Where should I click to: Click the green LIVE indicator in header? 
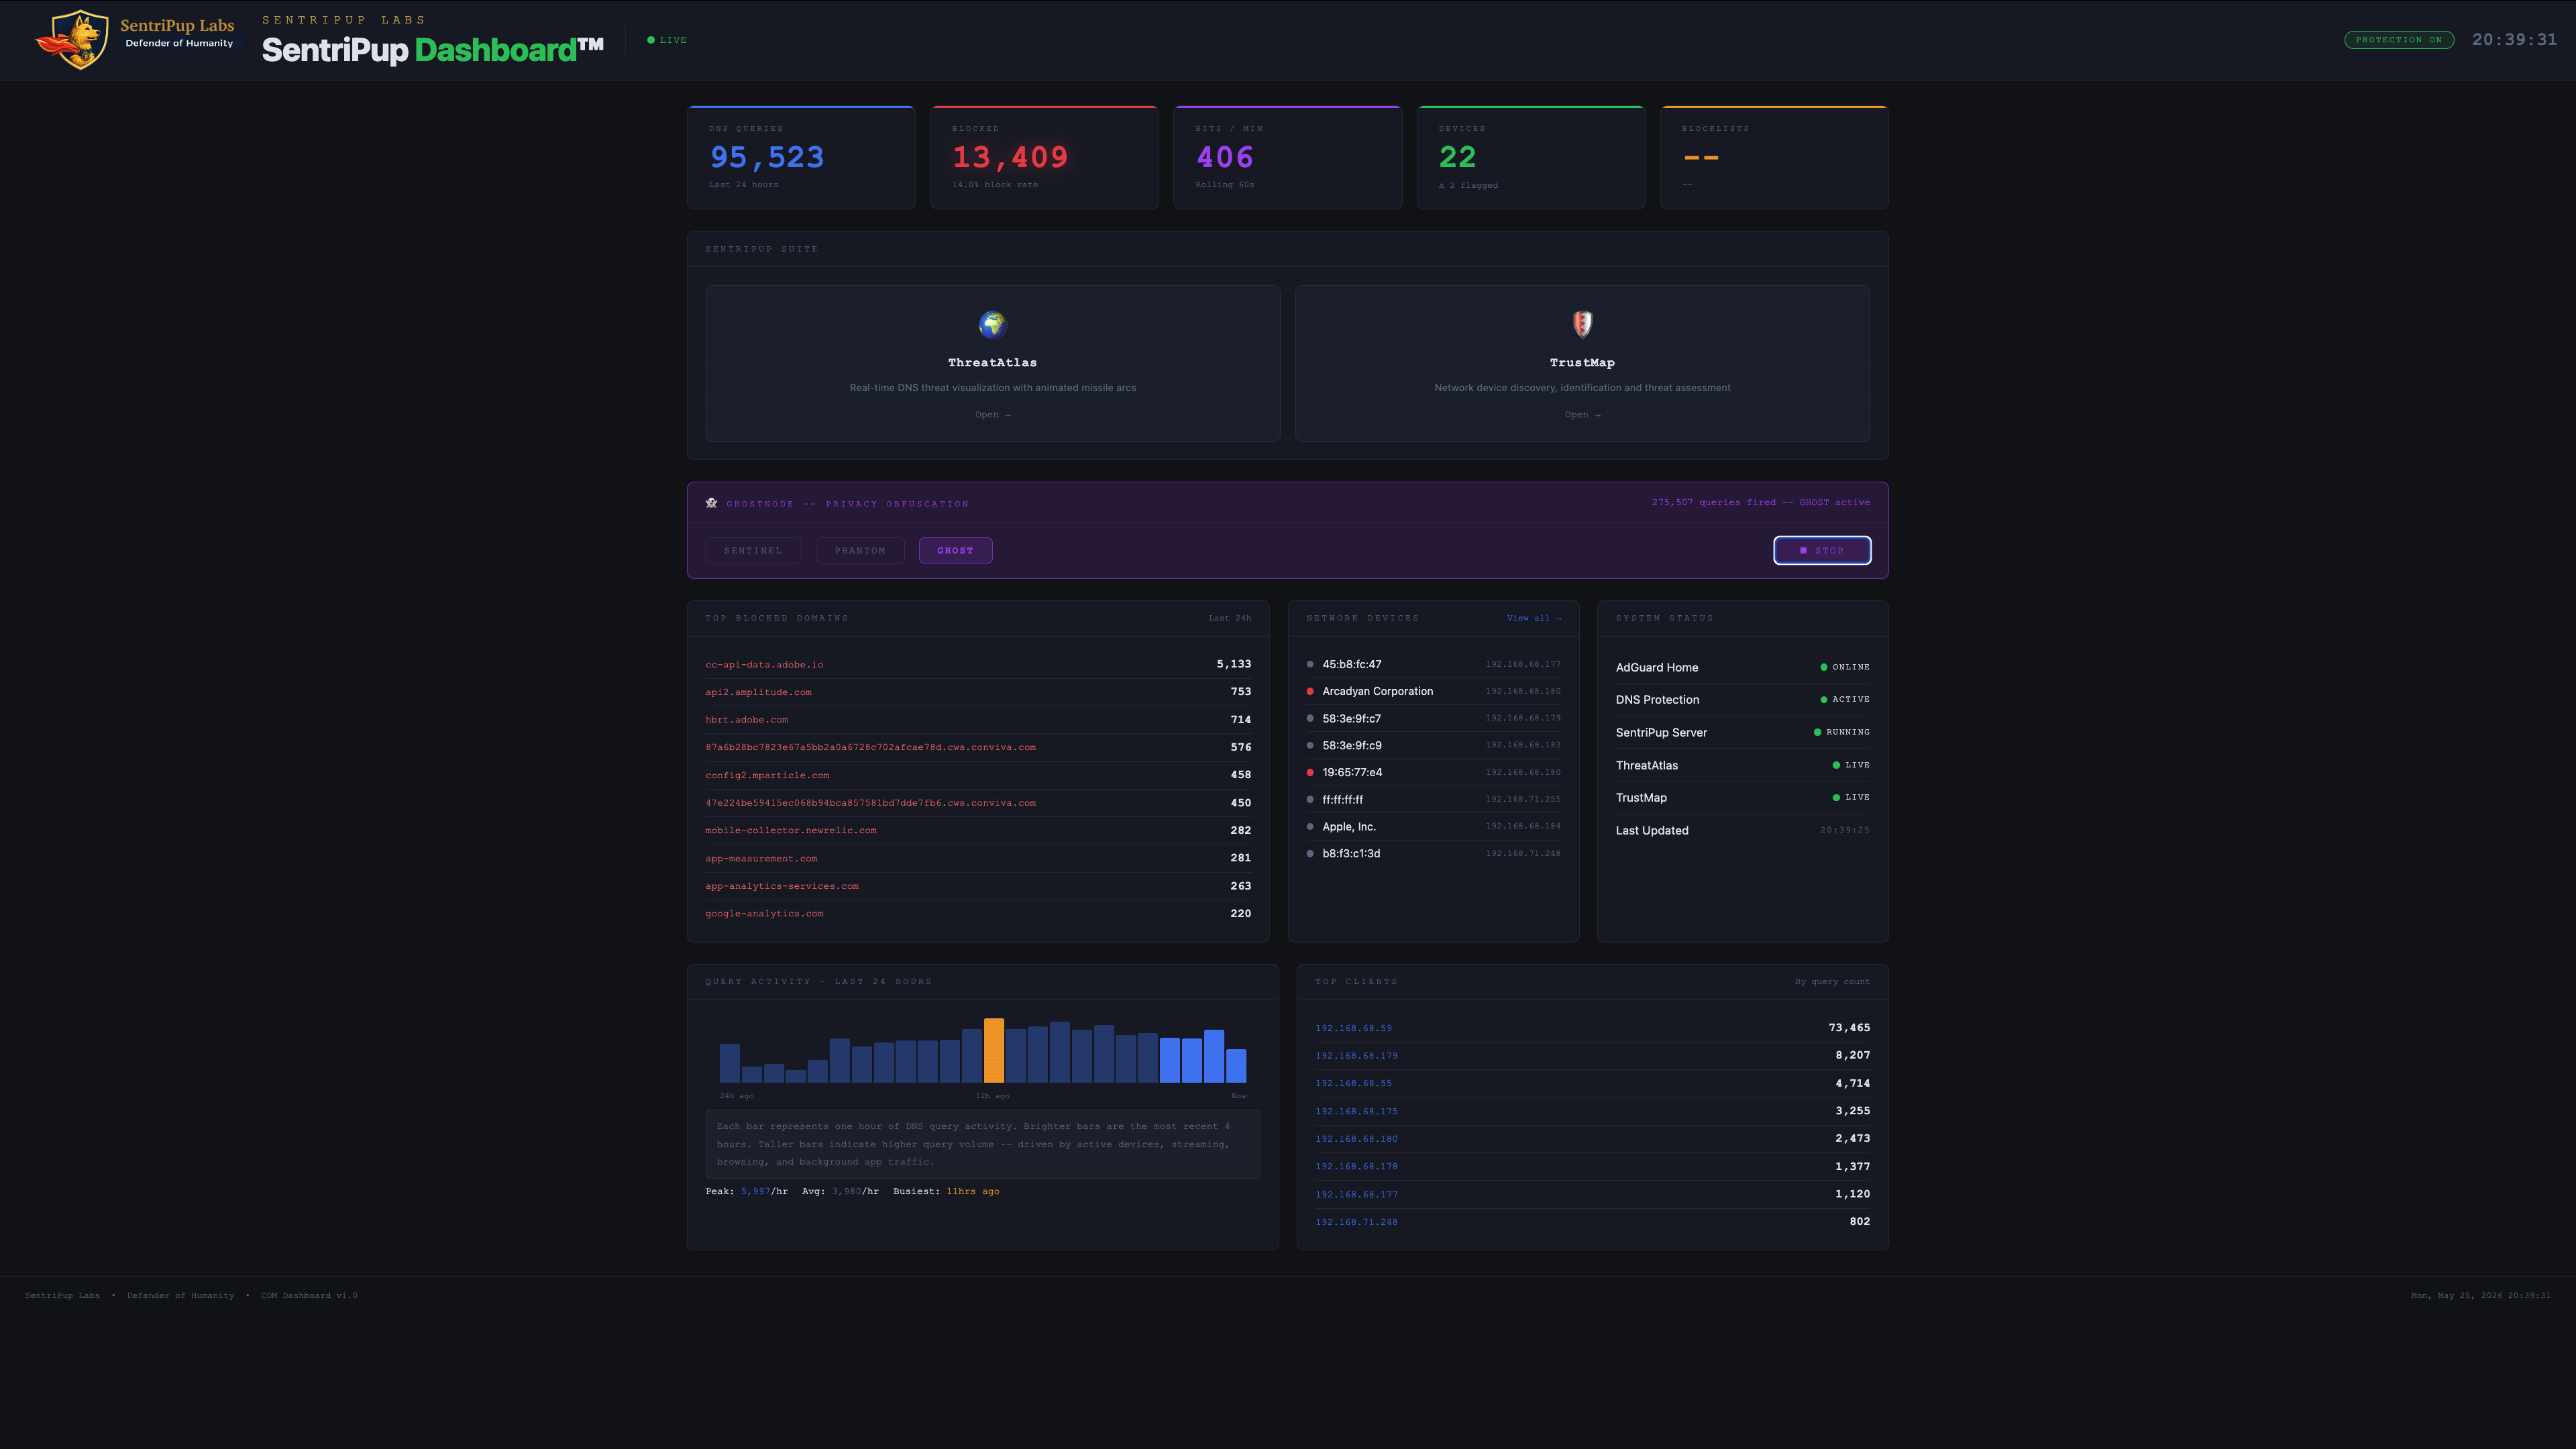coord(667,40)
